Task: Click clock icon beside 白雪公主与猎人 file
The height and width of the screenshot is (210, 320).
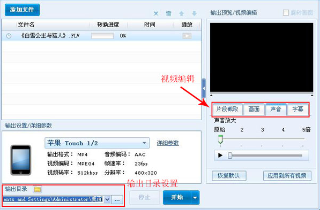Action: pyautogui.click(x=9, y=36)
